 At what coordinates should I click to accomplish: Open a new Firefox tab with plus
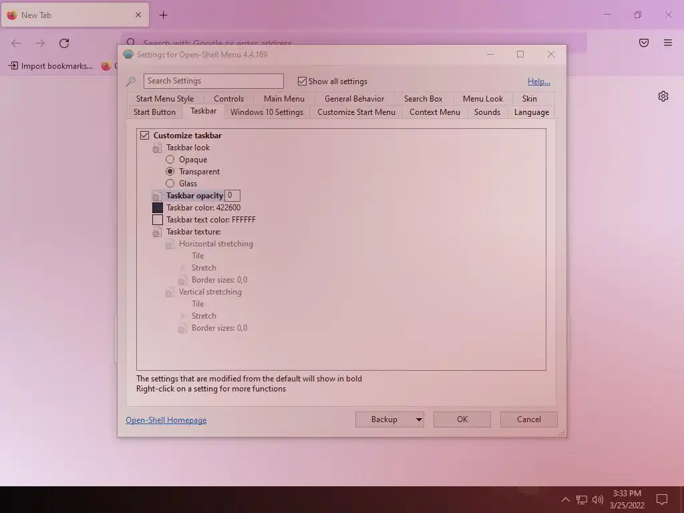163,15
